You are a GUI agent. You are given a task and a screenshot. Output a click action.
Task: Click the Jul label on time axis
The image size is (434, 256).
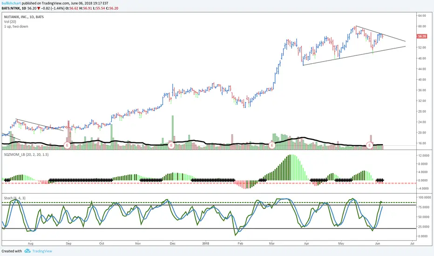[412, 243]
